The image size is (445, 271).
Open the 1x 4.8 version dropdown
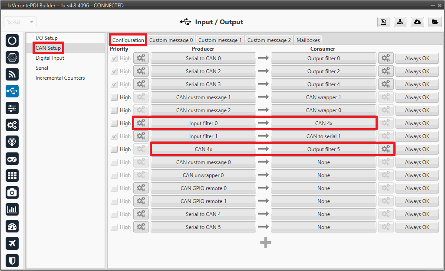click(x=20, y=22)
